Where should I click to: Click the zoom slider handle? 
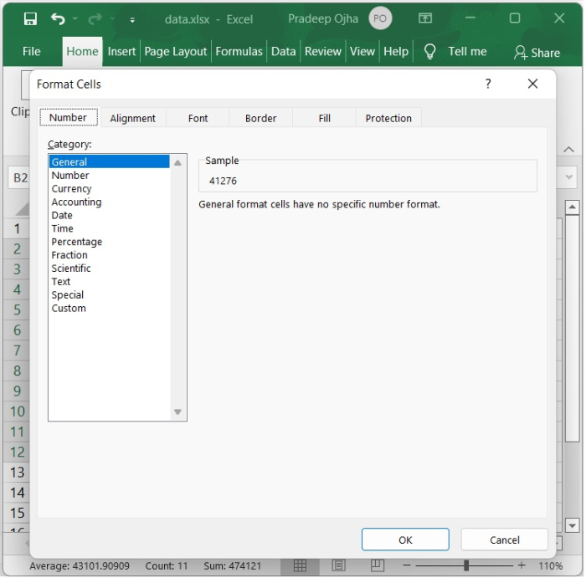coord(465,566)
